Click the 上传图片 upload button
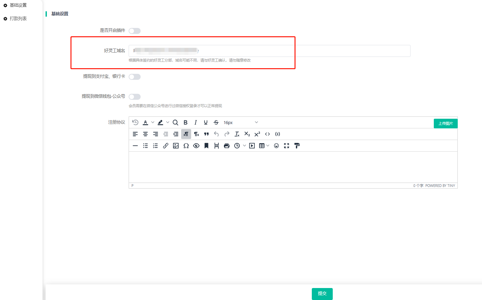Viewport: 482px width, 300px height. [x=445, y=123]
